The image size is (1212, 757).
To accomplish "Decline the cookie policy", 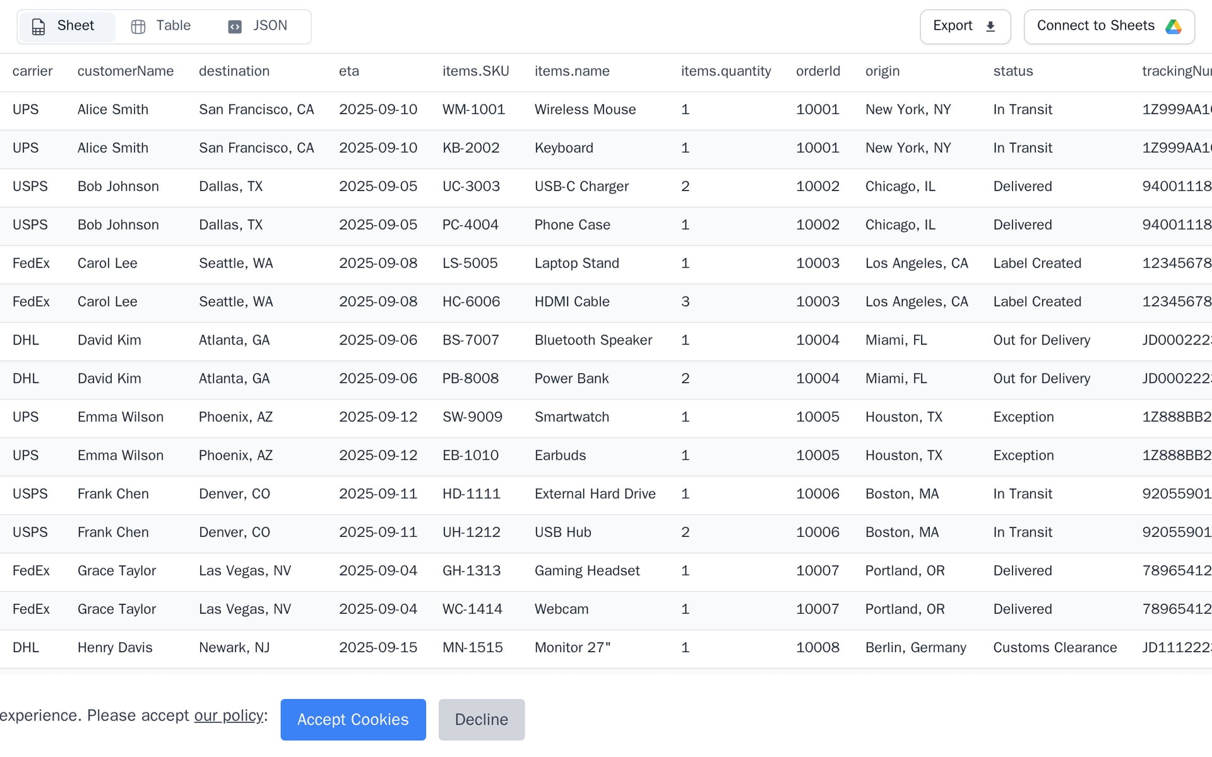I will (x=481, y=719).
